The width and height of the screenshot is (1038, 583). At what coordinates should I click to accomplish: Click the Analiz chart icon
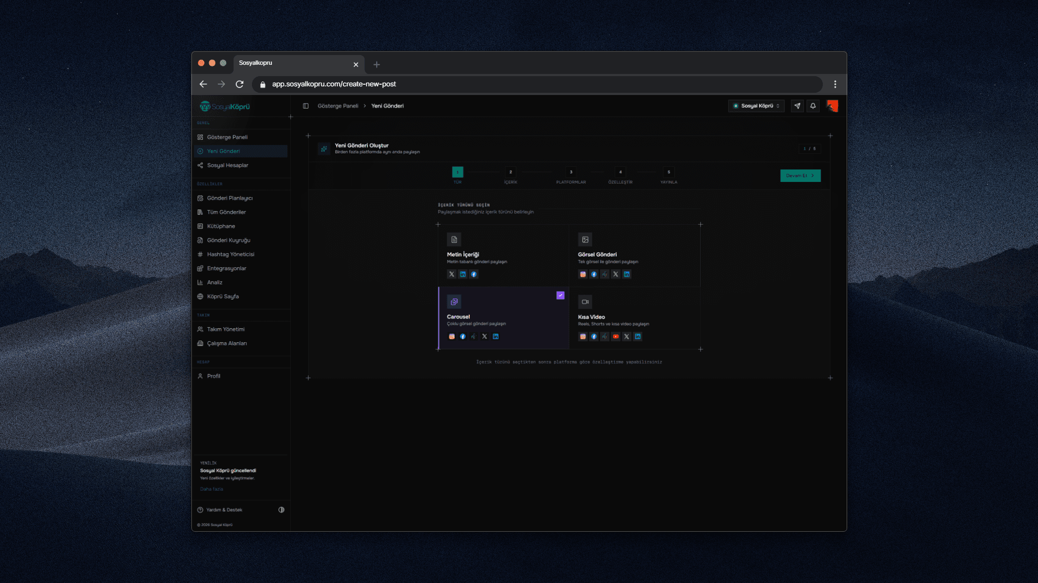pos(200,282)
